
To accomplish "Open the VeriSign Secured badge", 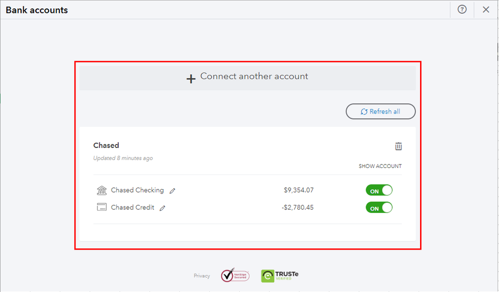I will pos(235,275).
